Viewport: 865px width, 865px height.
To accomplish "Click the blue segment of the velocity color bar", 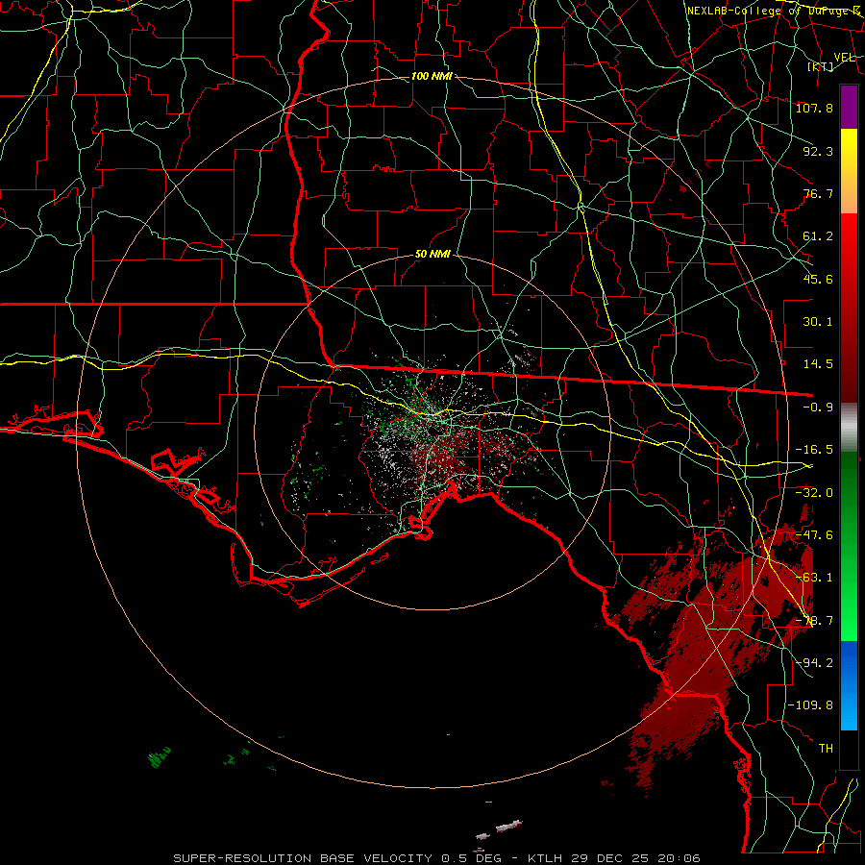I will 849,685.
